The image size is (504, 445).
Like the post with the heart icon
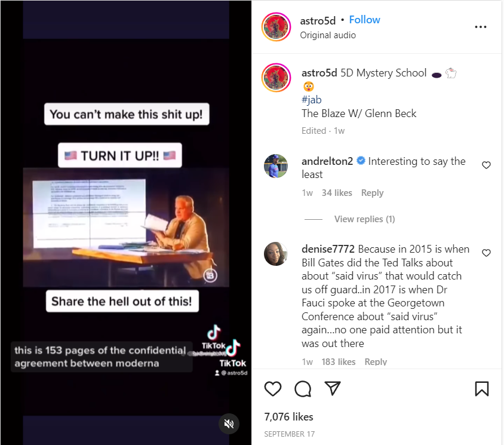coord(272,389)
